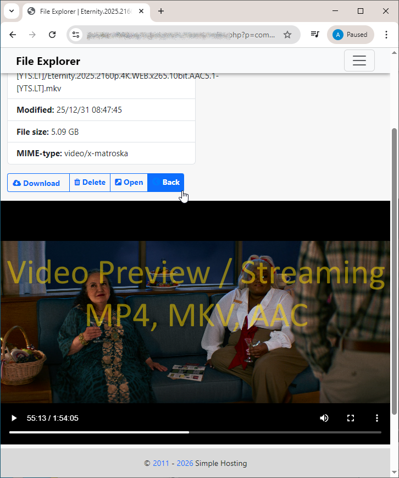Open video player more options menu
The image size is (399, 478).
(x=377, y=418)
